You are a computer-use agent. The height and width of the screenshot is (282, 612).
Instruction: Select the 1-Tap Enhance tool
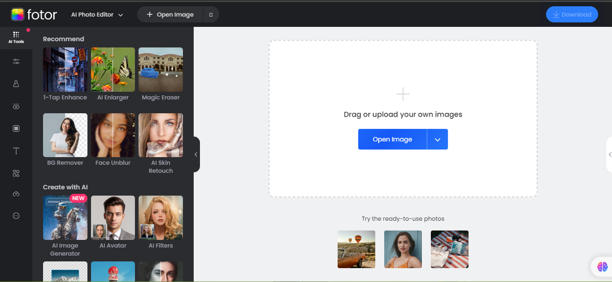[65, 74]
